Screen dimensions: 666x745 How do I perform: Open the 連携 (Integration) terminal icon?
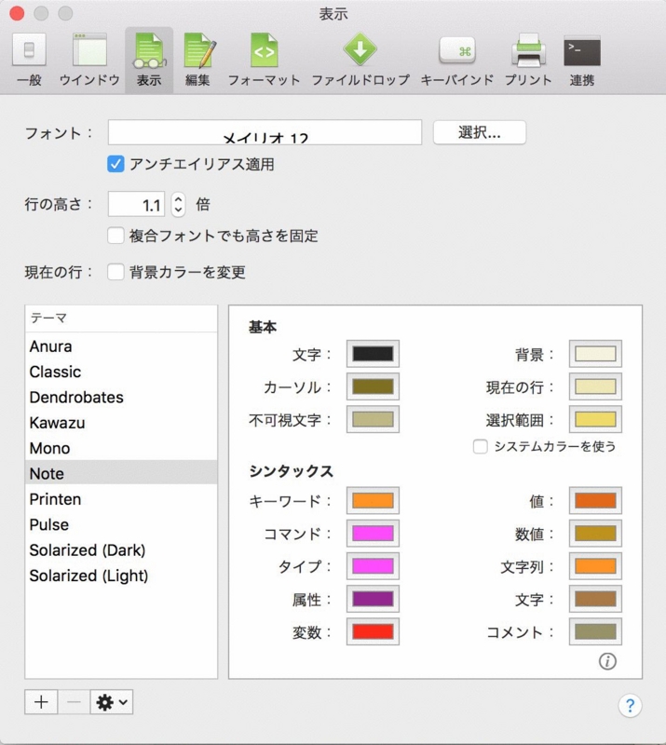tap(582, 60)
